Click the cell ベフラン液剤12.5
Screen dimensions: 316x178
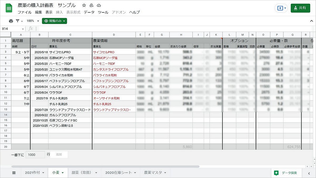tap(70, 126)
